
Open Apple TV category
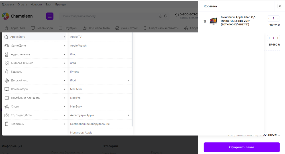tap(76, 37)
